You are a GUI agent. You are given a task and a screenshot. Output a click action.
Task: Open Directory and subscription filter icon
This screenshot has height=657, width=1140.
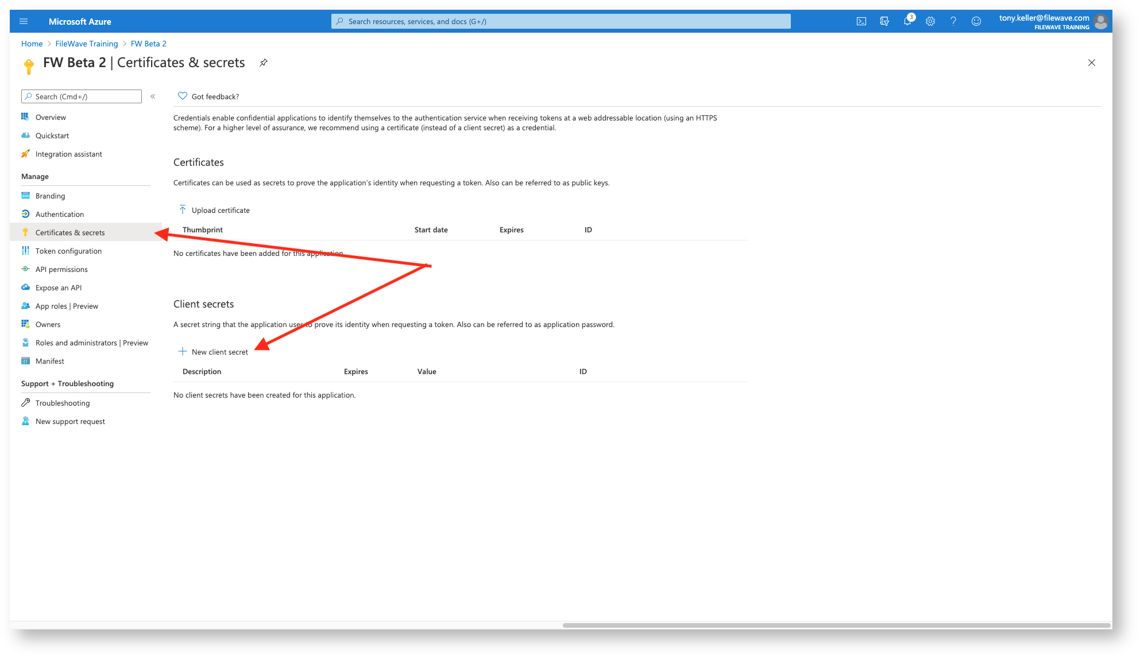click(x=884, y=22)
